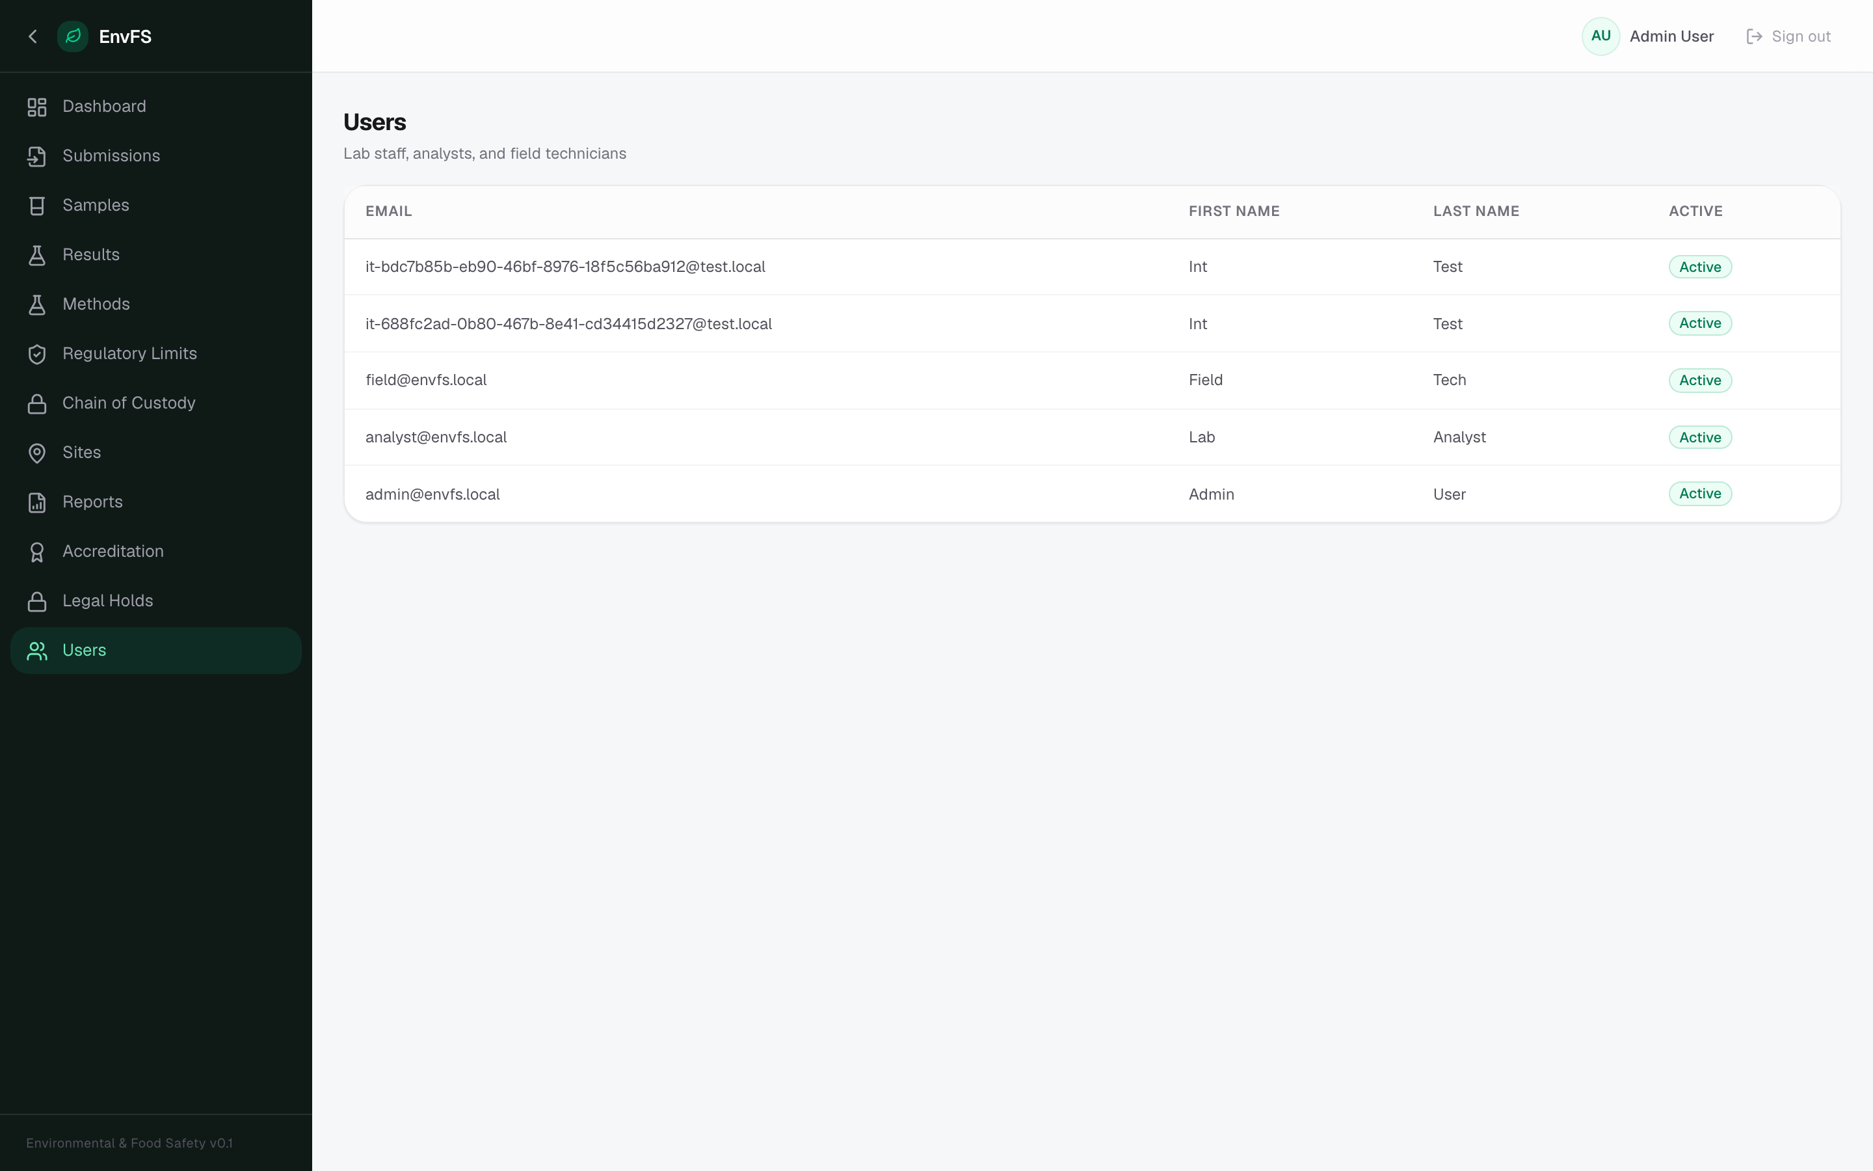Viewport: 1873px width, 1171px height.
Task: Click the Chain of Custody lock icon
Action: (37, 403)
